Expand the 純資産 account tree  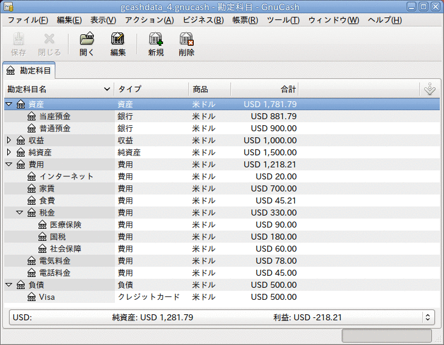[x=9, y=152]
